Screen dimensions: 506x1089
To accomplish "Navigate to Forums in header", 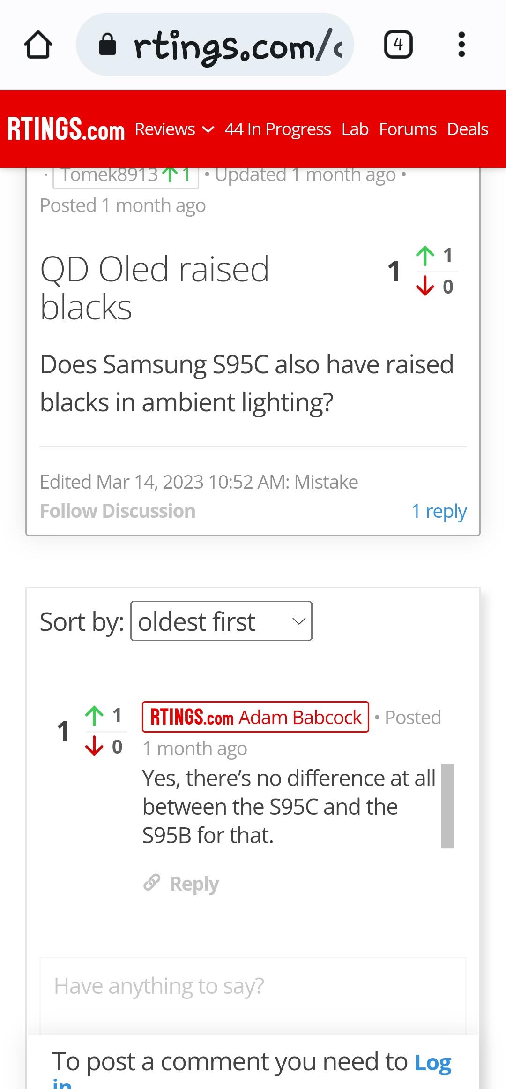I will coord(408,129).
